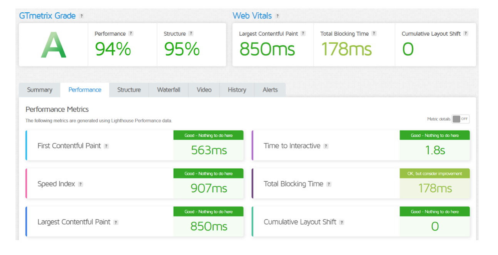Click the 850ms value in Largest Contentful Paint row
498x255 pixels.
[209, 226]
